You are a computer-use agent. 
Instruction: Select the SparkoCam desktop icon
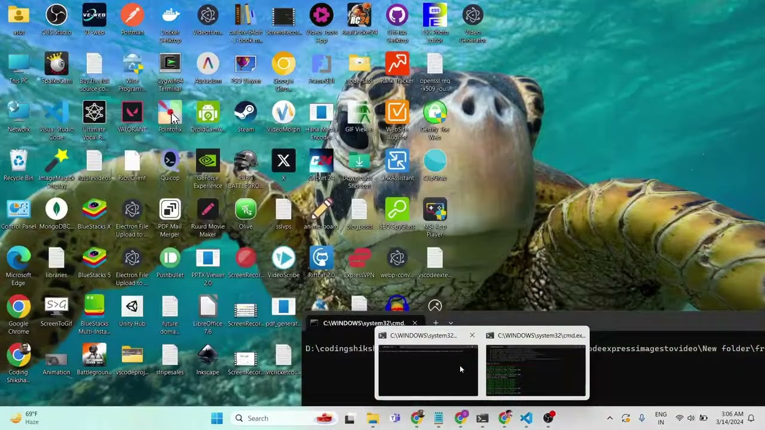click(x=56, y=67)
